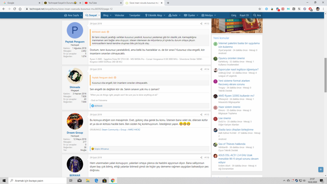
Task: Open Shimada avatar profile
Action: coord(75,76)
